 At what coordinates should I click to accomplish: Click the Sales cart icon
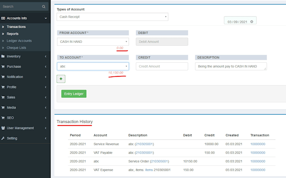(x=3, y=97)
